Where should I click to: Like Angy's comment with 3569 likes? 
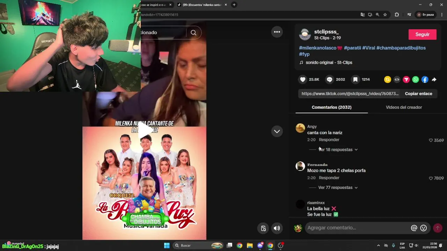click(x=431, y=140)
